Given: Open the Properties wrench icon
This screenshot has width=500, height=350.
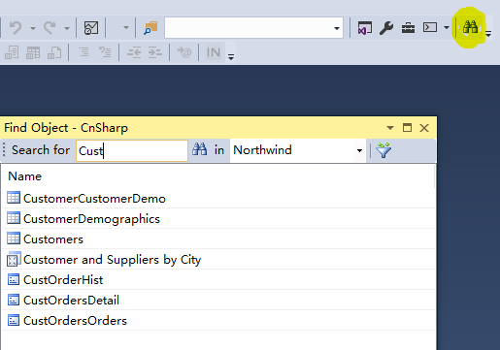Looking at the screenshot, I should 386,28.
